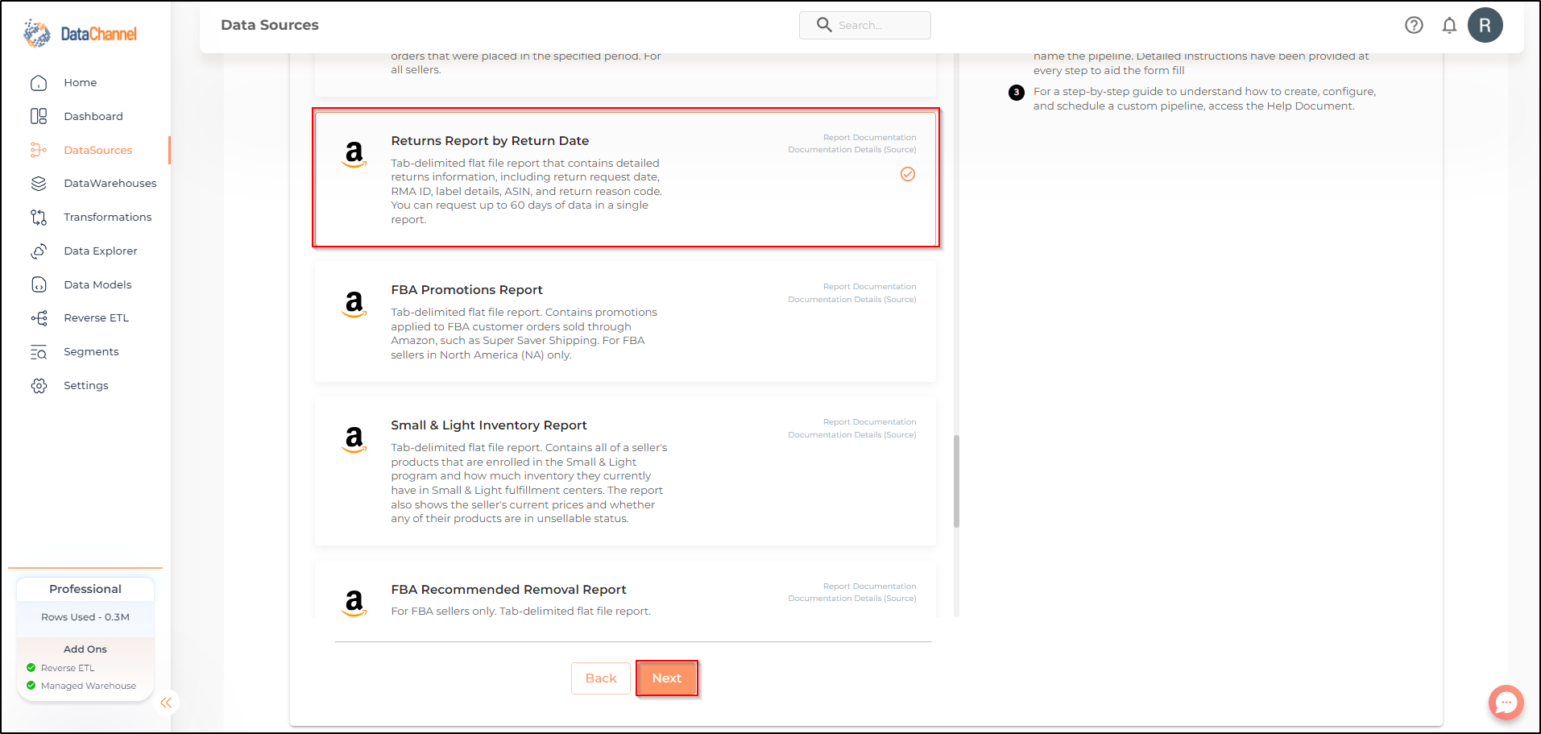Click the Home sidebar icon

[39, 83]
